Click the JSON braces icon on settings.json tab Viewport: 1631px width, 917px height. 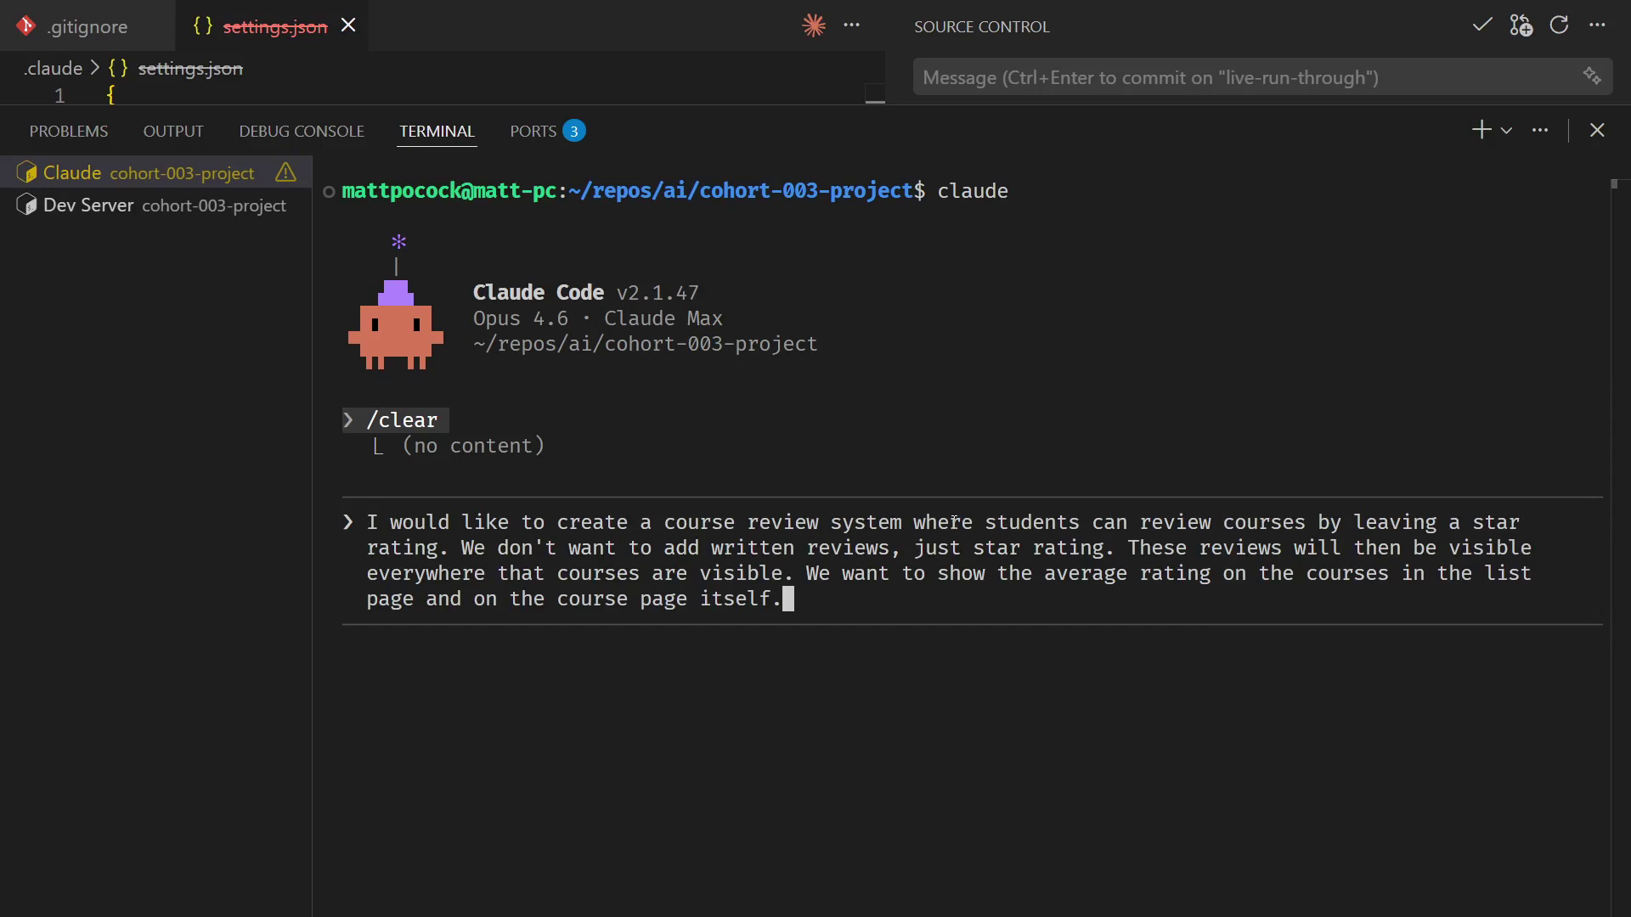point(203,25)
